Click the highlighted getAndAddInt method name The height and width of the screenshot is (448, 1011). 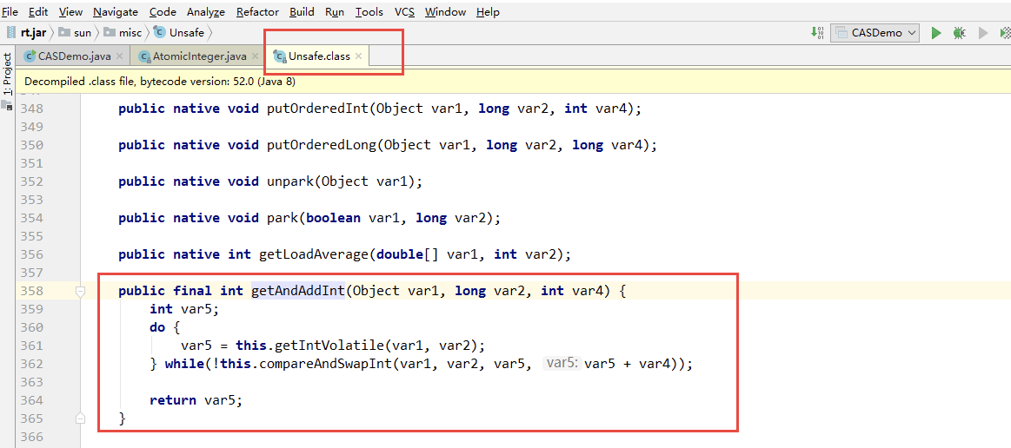tap(298, 291)
